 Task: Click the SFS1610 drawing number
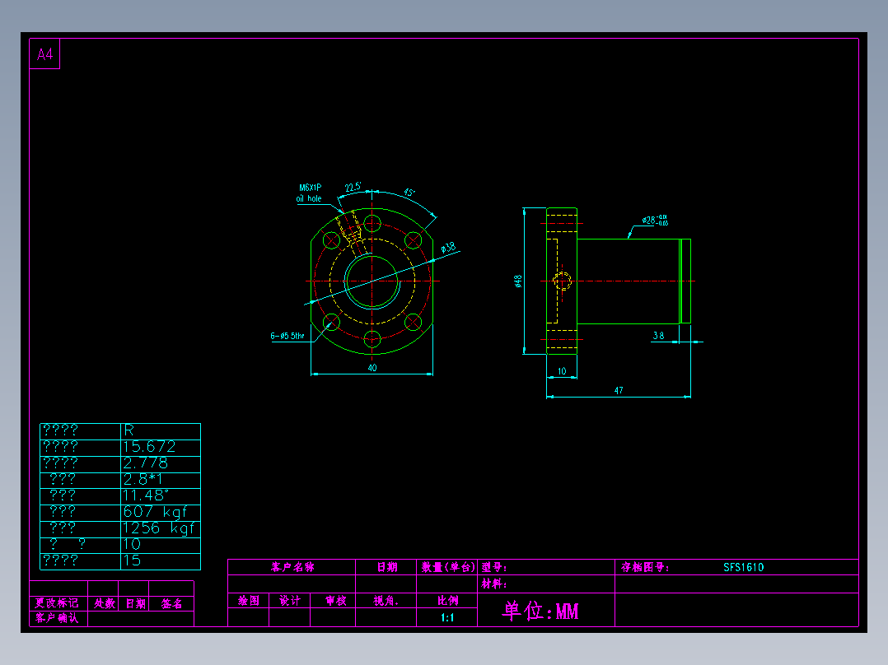[x=744, y=567]
